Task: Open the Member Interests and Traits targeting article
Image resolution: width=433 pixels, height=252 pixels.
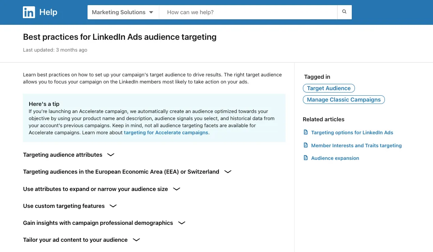Action: tap(356, 145)
